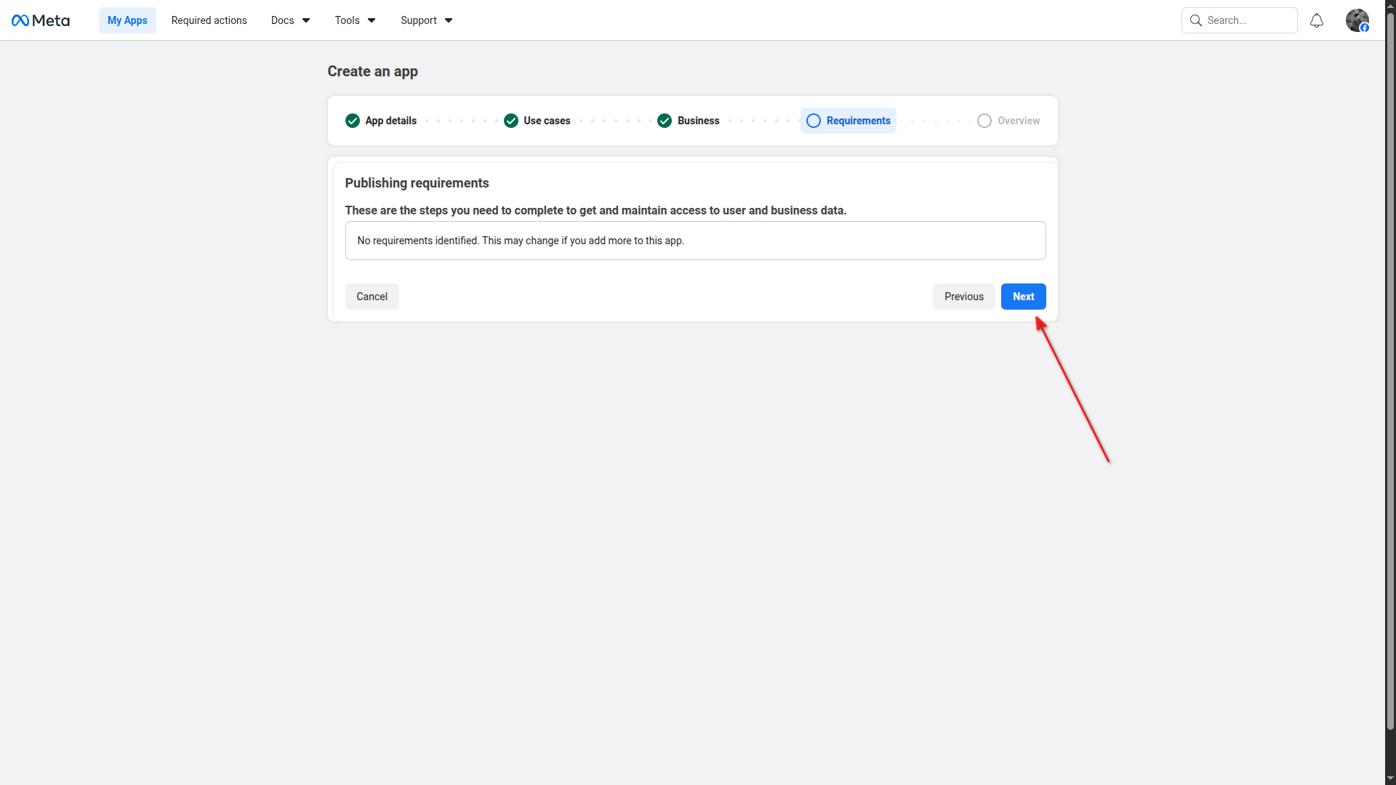
Task: Click App details green checkmark icon
Action: coord(353,121)
